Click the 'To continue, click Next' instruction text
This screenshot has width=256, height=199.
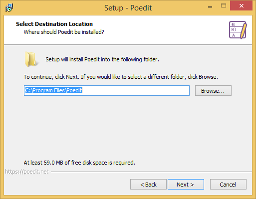click(x=121, y=77)
